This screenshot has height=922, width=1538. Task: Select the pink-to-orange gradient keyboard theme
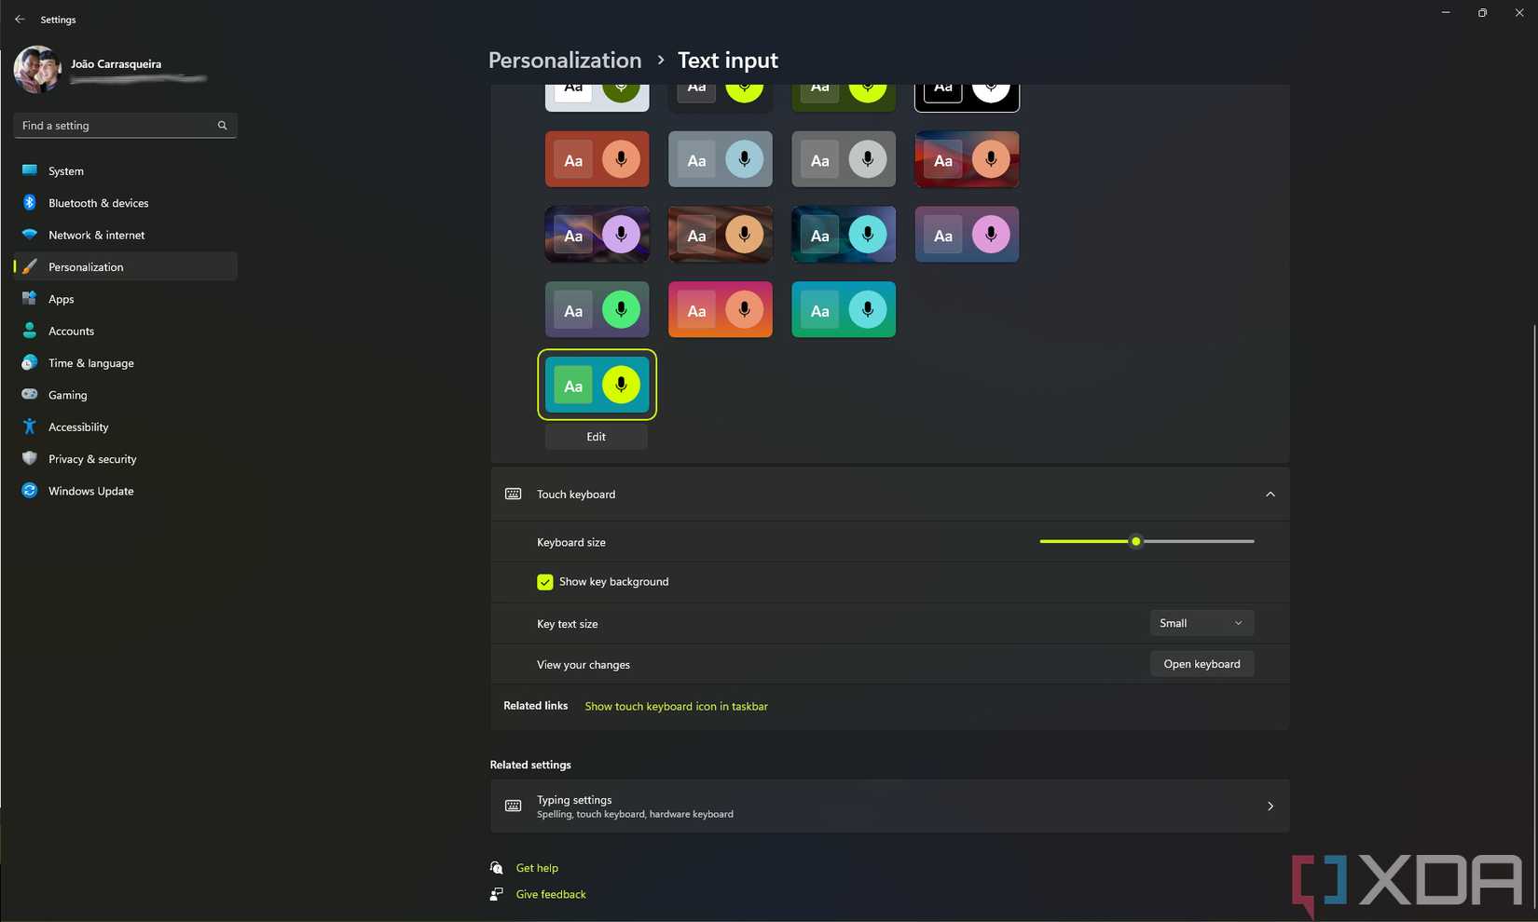tap(721, 309)
